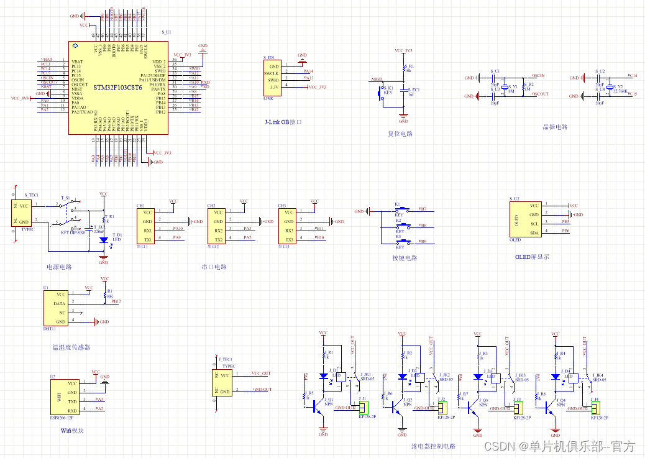Screen dimensions: 645x458
Task: Select the T_R1 1k resistor symbol
Action: click(104, 220)
